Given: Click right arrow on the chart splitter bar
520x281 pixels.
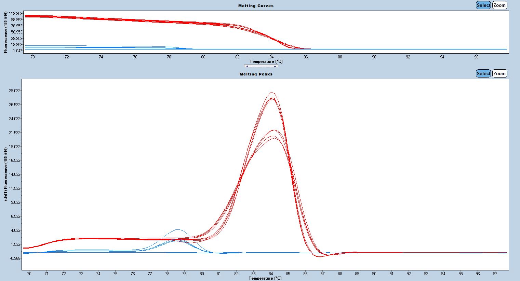Looking at the screenshot, I should click(x=275, y=66).
